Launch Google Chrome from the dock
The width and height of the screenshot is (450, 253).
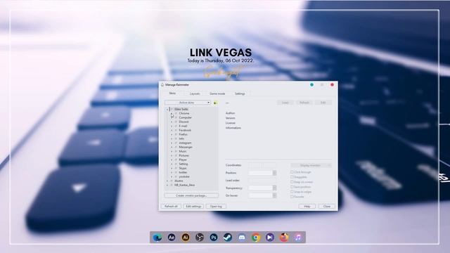point(256,238)
